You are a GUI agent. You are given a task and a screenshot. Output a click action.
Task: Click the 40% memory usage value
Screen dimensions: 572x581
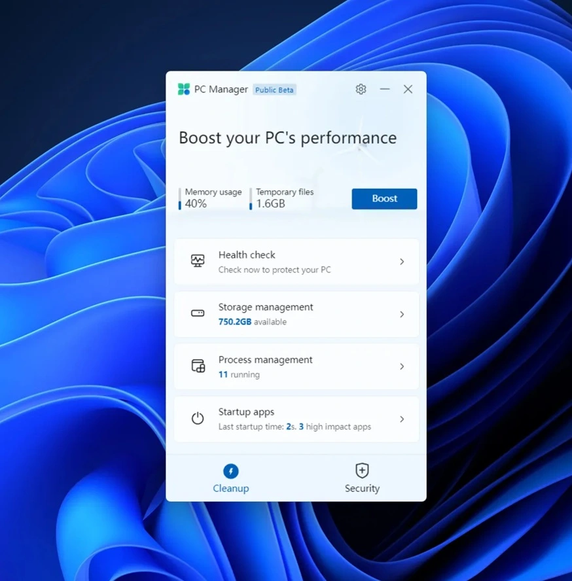(x=196, y=203)
